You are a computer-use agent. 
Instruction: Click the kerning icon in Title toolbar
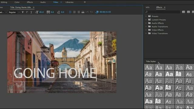coord(48,12)
